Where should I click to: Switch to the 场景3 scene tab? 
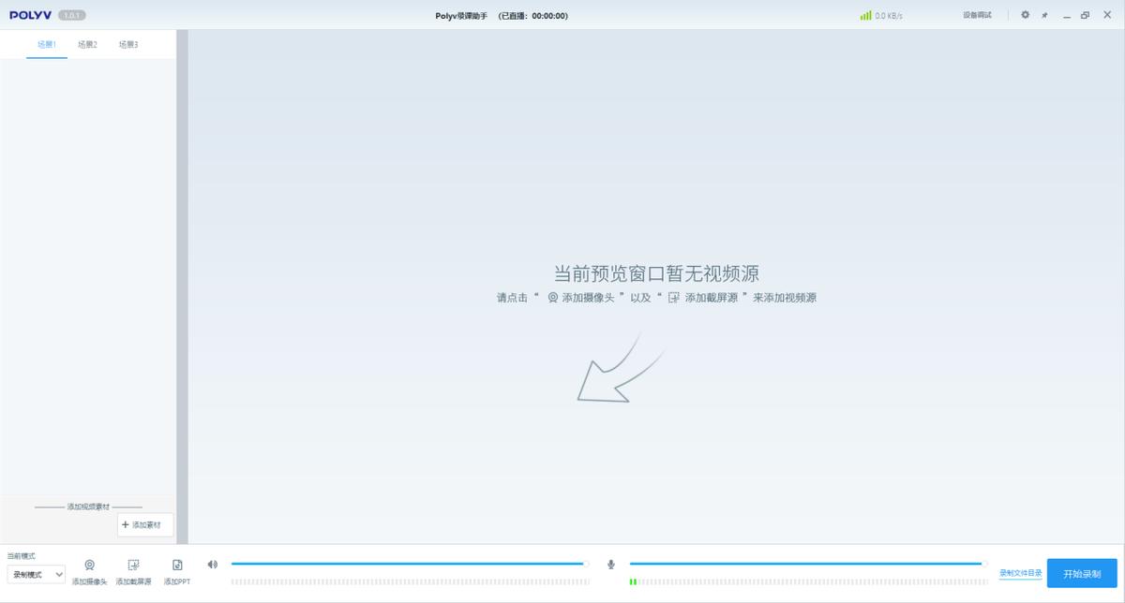[127, 43]
